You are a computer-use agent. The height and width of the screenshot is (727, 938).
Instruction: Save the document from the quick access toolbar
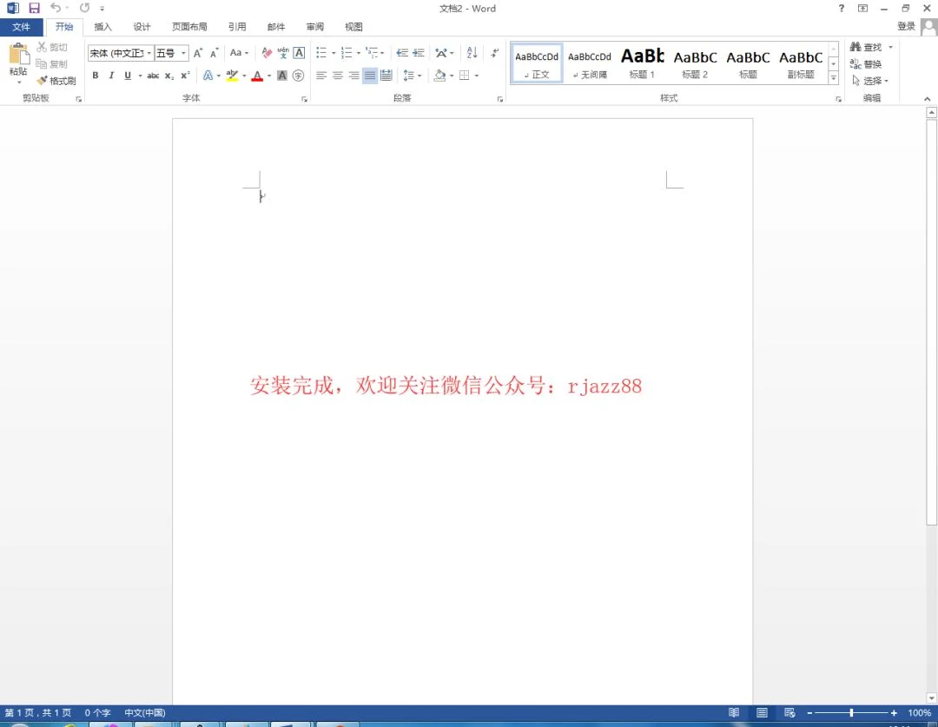(34, 9)
